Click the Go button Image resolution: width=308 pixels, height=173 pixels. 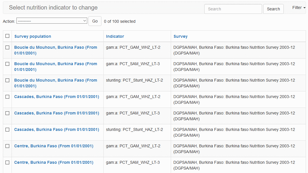(95, 21)
